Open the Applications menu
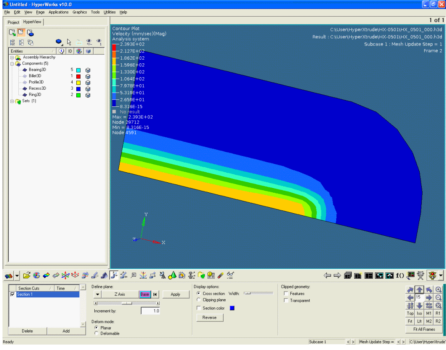446x350 pixels. [x=58, y=12]
